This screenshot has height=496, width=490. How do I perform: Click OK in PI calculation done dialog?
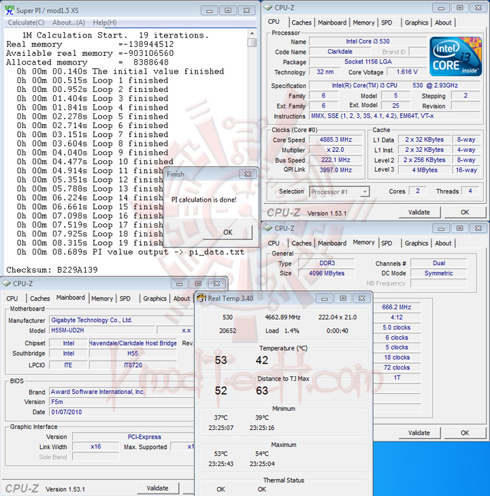(228, 232)
